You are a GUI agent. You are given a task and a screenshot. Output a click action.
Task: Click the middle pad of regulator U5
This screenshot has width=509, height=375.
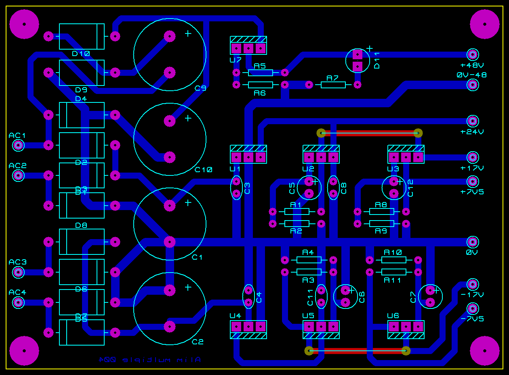pyautogui.click(x=321, y=327)
